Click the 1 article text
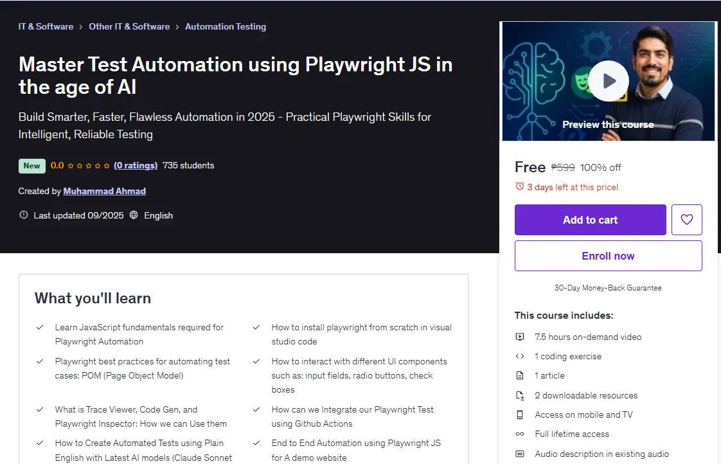Screen dimensions: 721x464 549,376
